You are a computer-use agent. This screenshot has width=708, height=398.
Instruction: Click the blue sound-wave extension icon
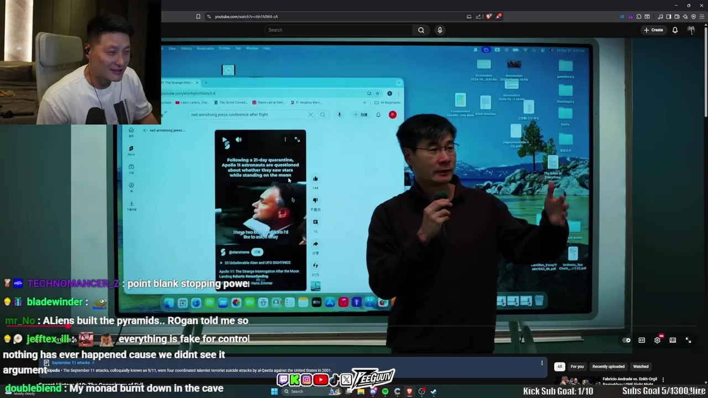622,17
